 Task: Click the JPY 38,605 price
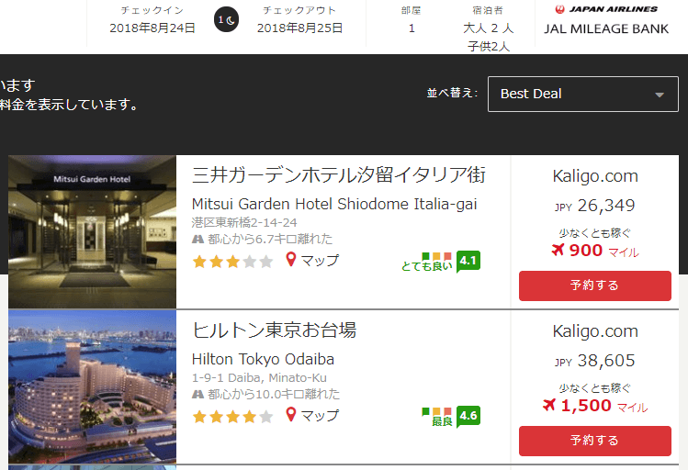tap(594, 361)
